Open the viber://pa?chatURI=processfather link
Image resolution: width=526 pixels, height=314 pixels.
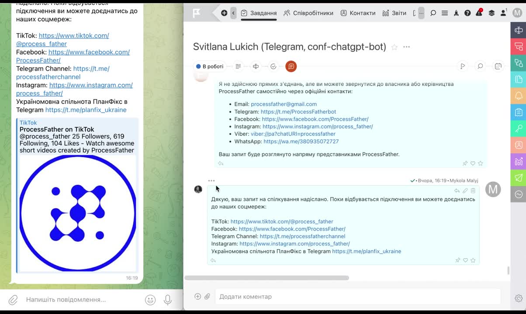[x=293, y=134]
